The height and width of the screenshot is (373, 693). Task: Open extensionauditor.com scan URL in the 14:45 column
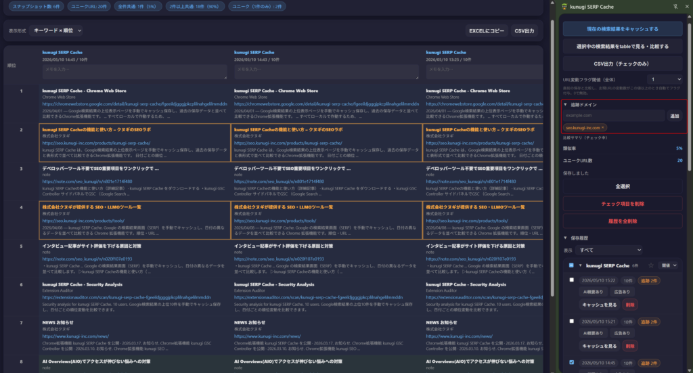[127, 297]
